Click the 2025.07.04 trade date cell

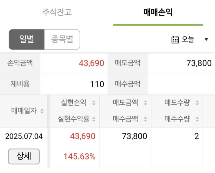click(x=24, y=136)
